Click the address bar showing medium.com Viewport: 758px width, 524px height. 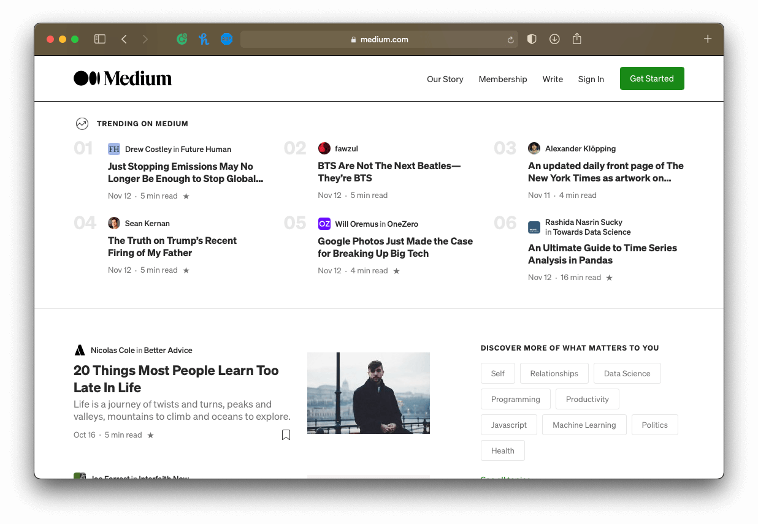pyautogui.click(x=379, y=39)
